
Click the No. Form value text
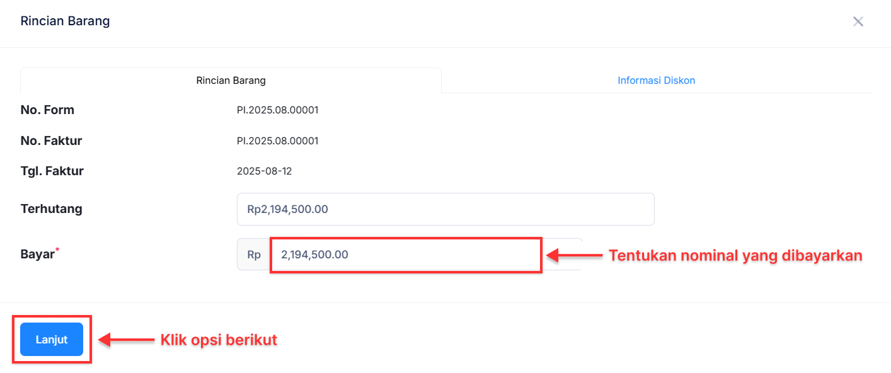coord(277,110)
